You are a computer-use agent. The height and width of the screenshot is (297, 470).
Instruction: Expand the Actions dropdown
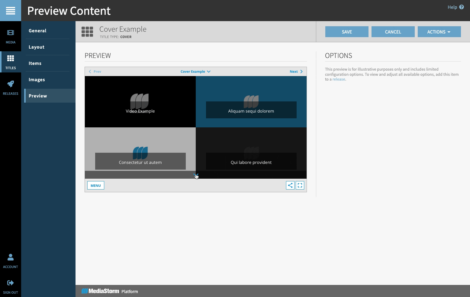pyautogui.click(x=439, y=32)
